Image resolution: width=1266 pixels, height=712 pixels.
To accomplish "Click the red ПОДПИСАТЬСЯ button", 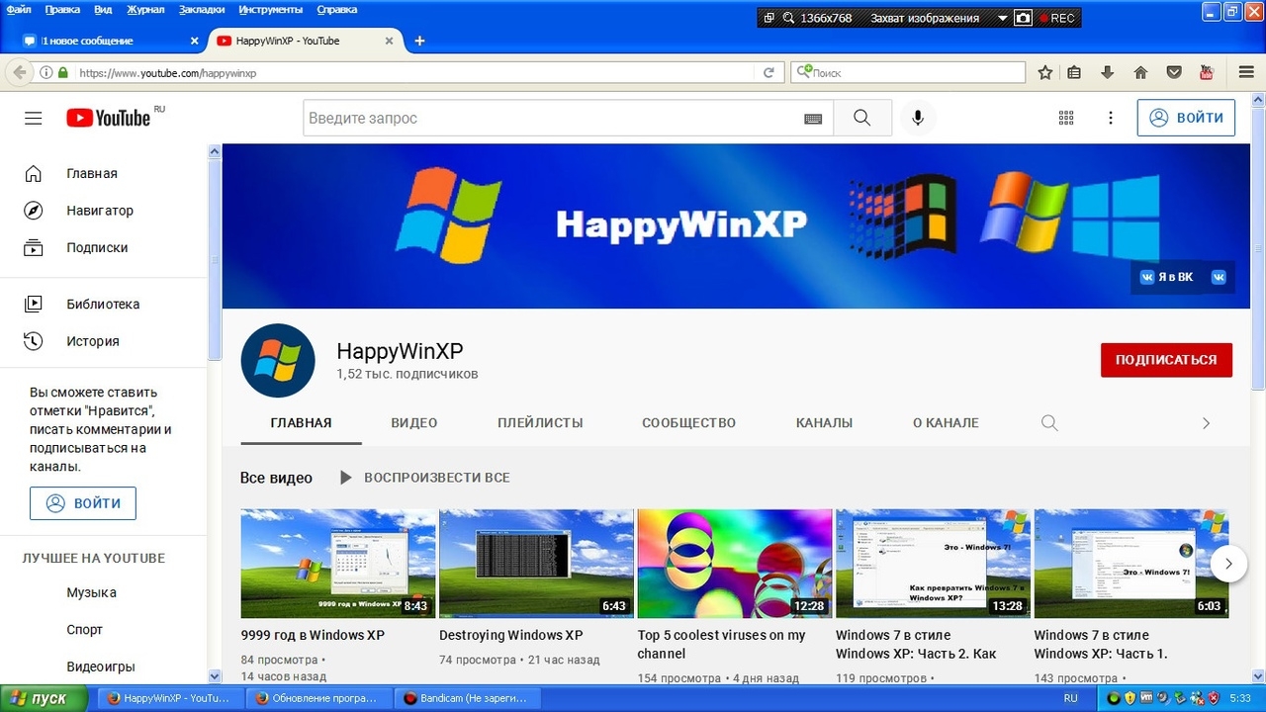I will 1166,360.
